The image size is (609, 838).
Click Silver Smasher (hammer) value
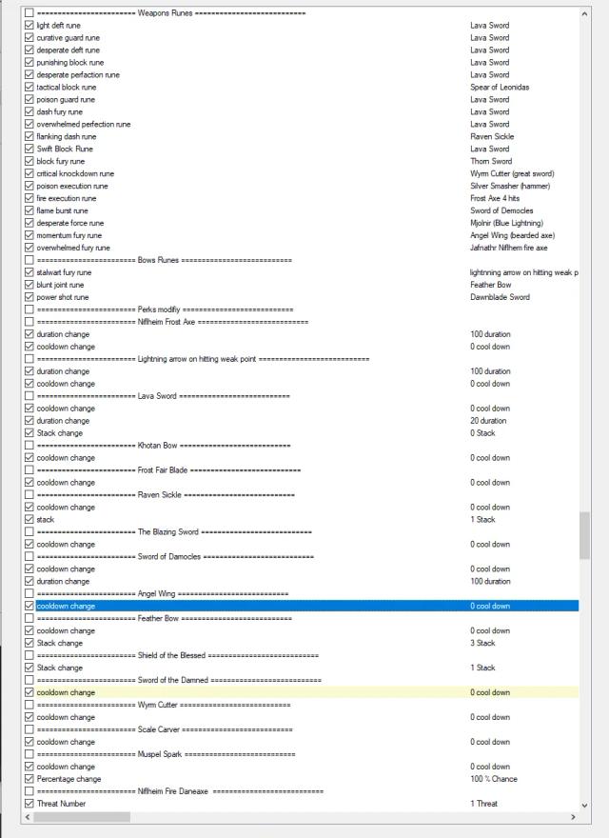pos(510,186)
